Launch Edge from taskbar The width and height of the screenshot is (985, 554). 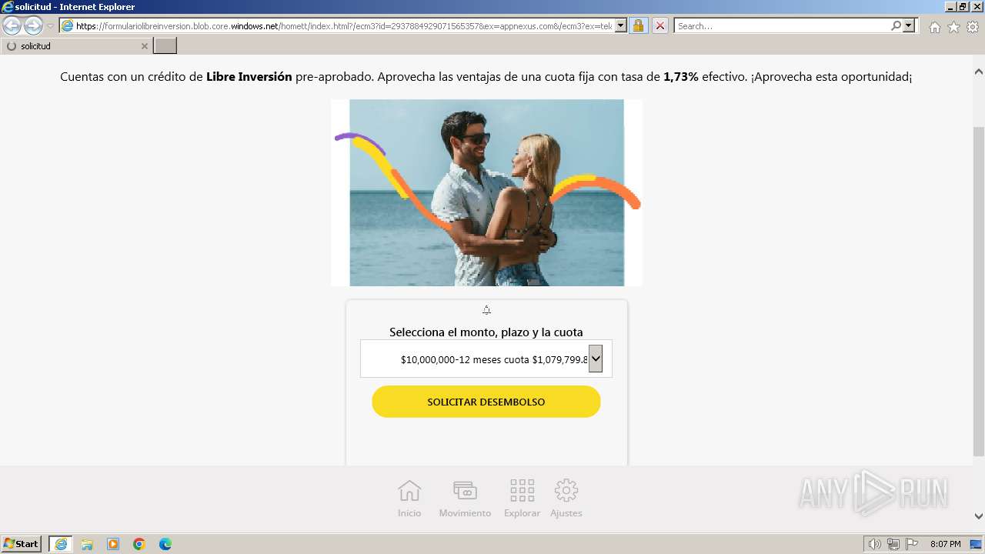[165, 544]
